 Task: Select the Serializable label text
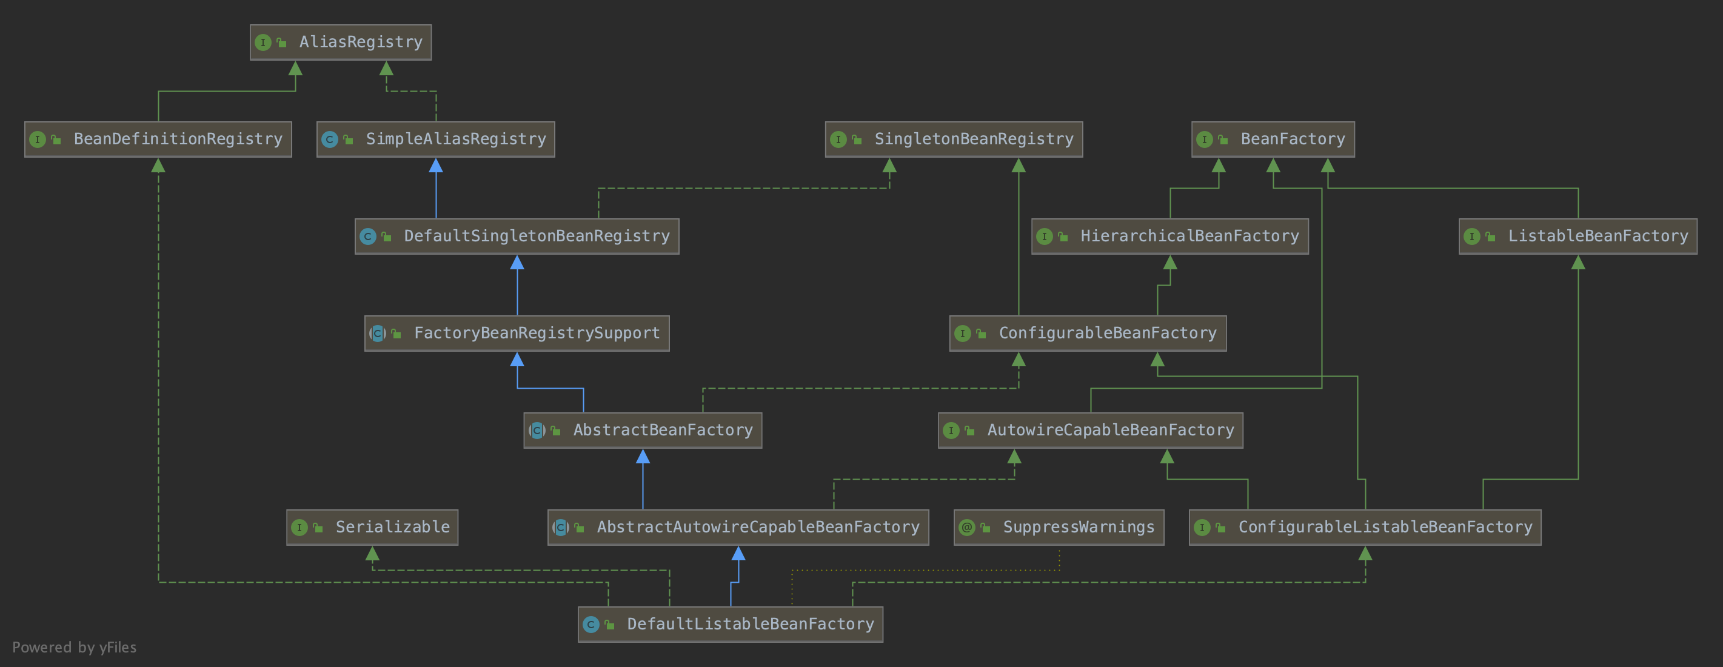393,527
